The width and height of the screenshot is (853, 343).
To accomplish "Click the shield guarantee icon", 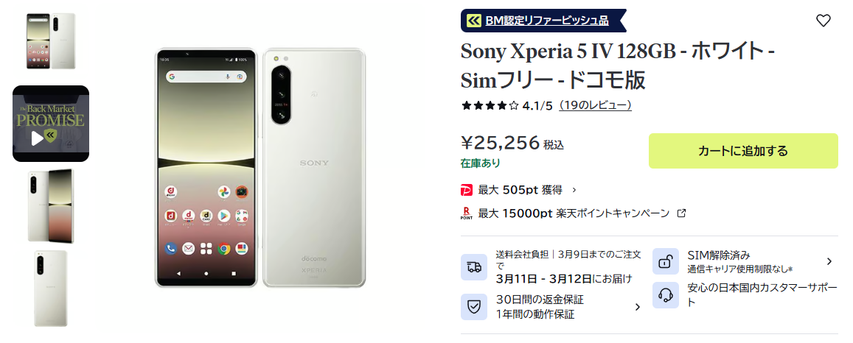I will click(x=474, y=307).
